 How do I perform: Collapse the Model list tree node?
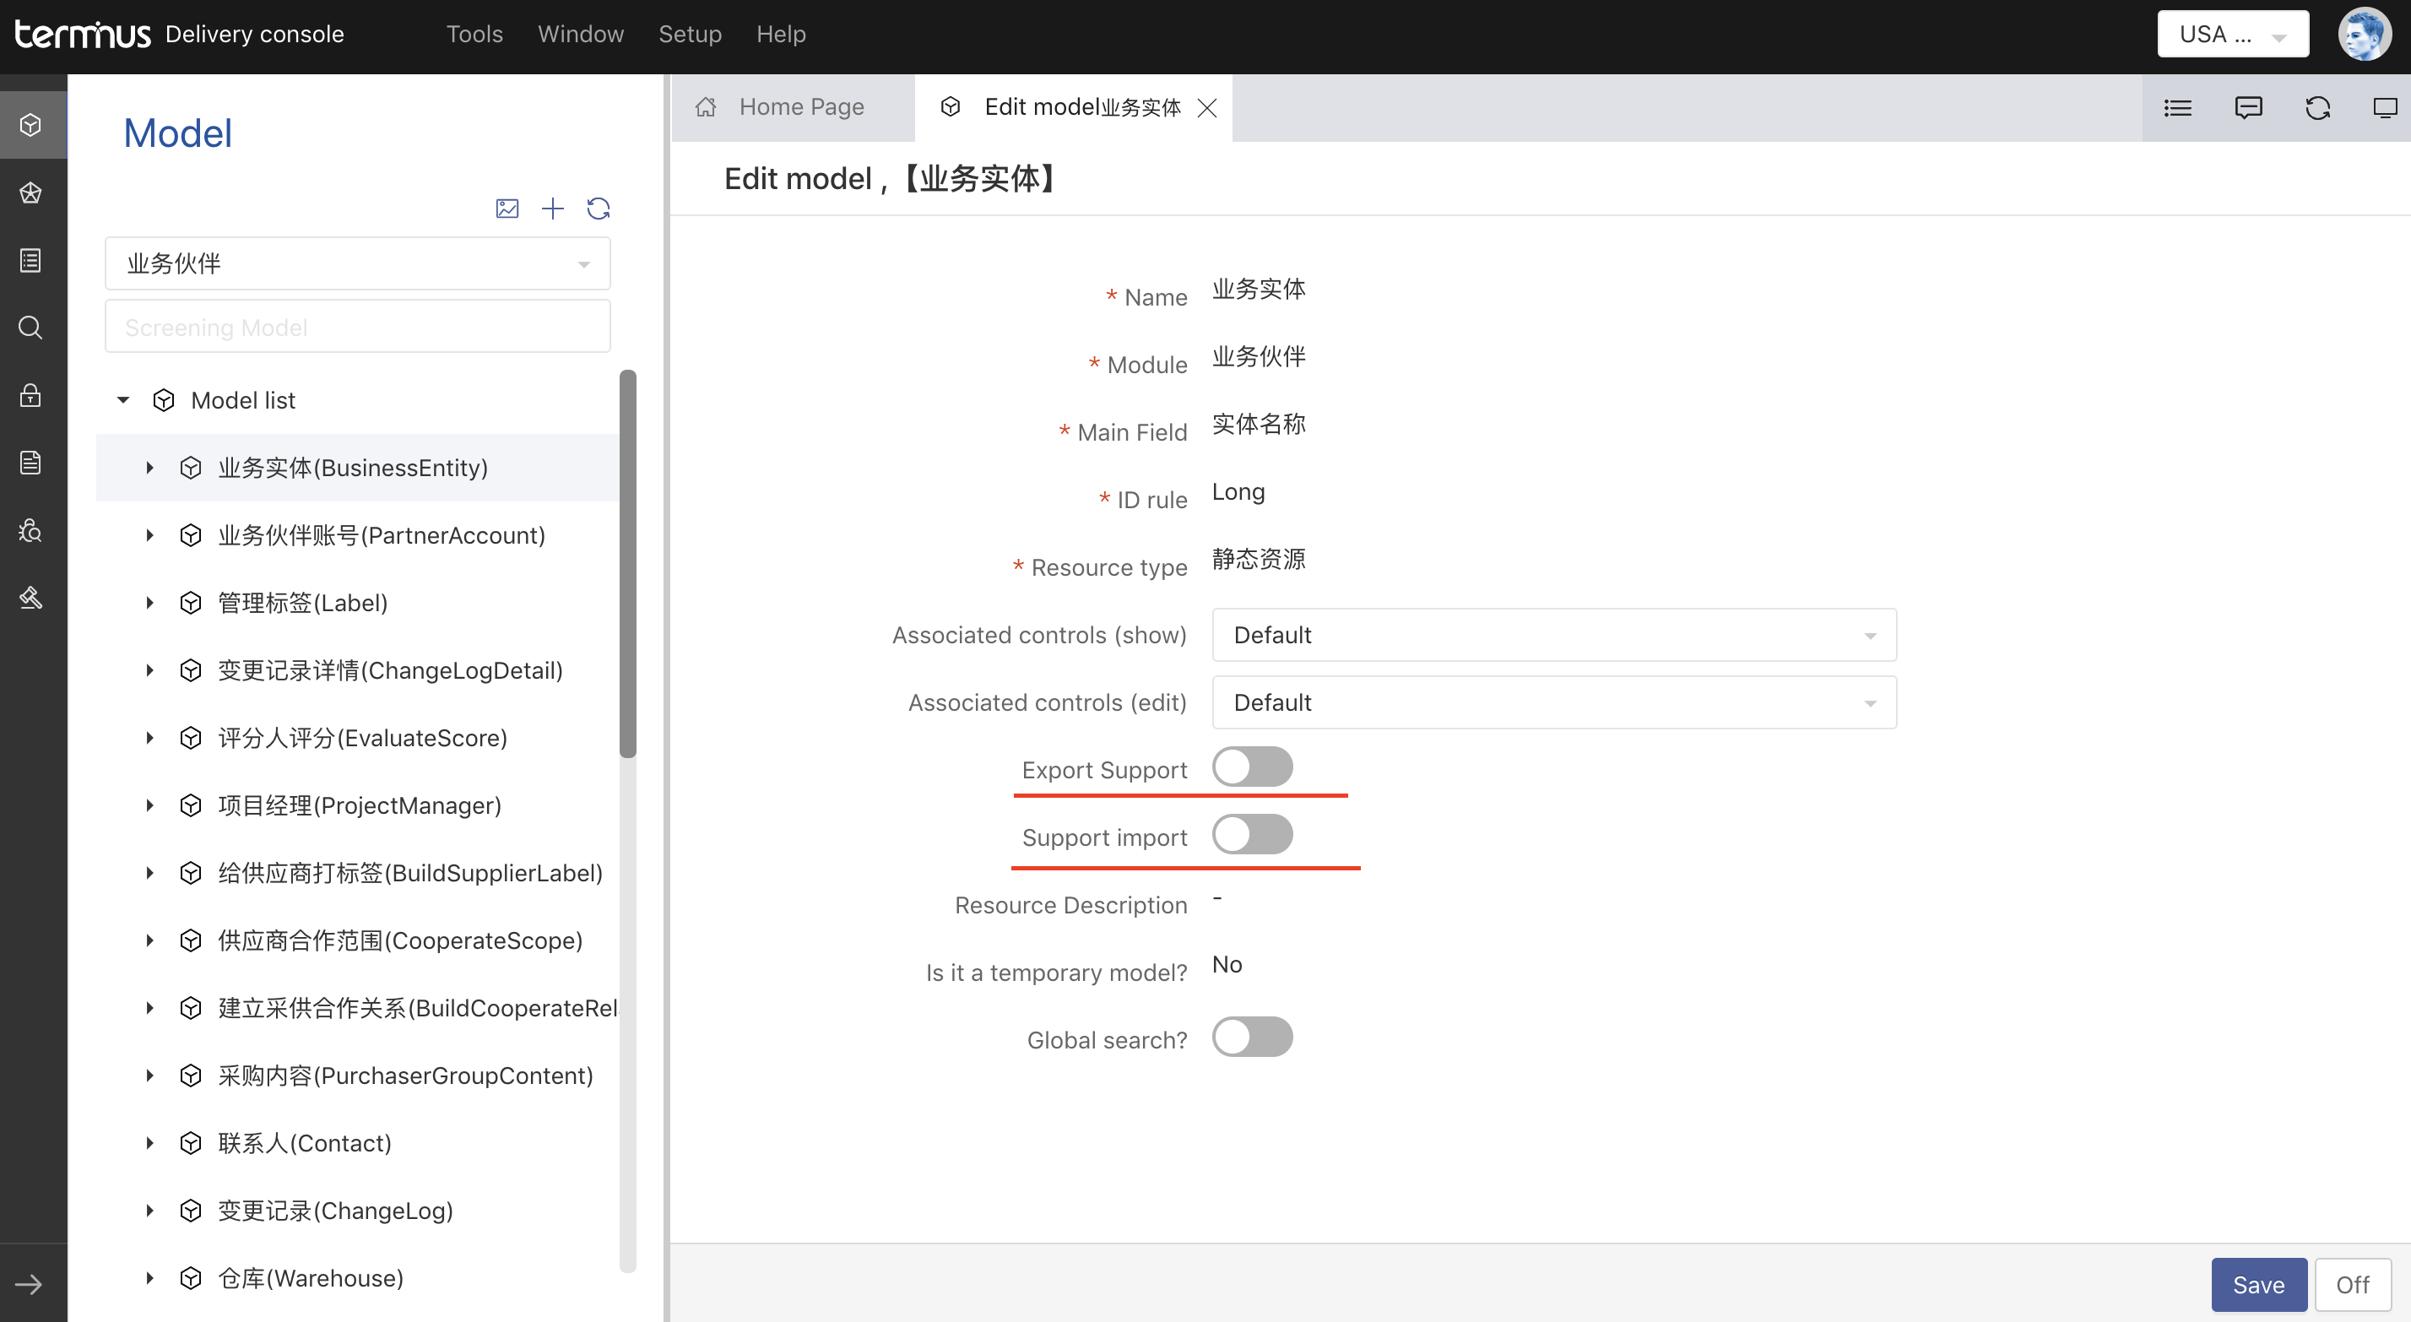pyautogui.click(x=122, y=401)
